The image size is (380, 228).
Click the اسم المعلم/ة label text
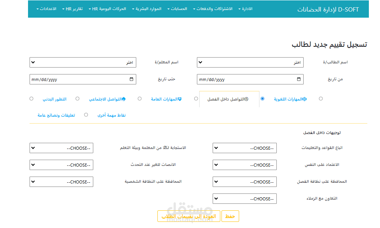pos(167,62)
